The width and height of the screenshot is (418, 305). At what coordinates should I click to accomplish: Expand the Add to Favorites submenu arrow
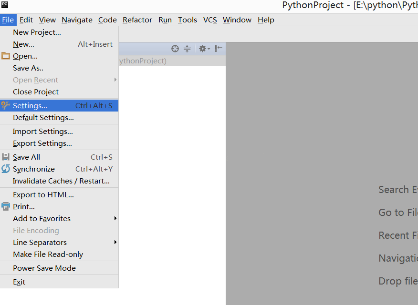pyautogui.click(x=115, y=218)
